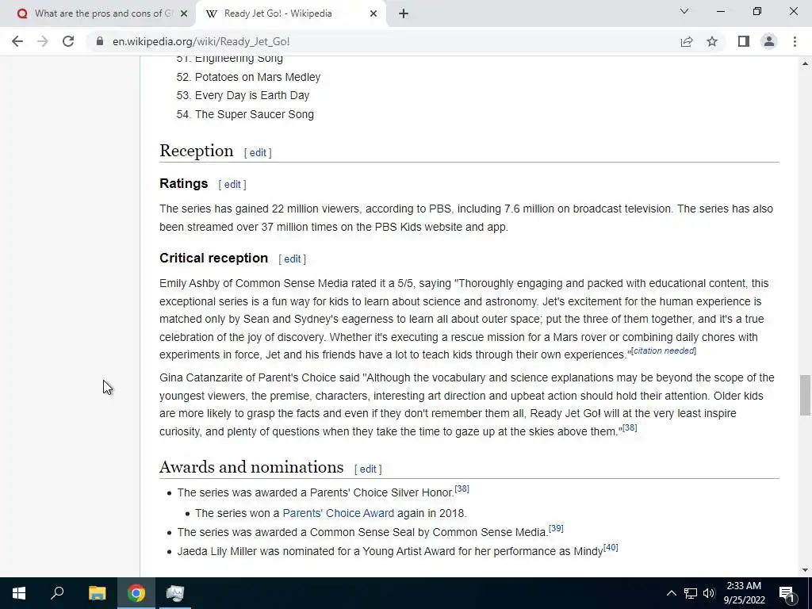Open reference 38 after Parent's Choice quote
This screenshot has height=609, width=812.
[630, 427]
